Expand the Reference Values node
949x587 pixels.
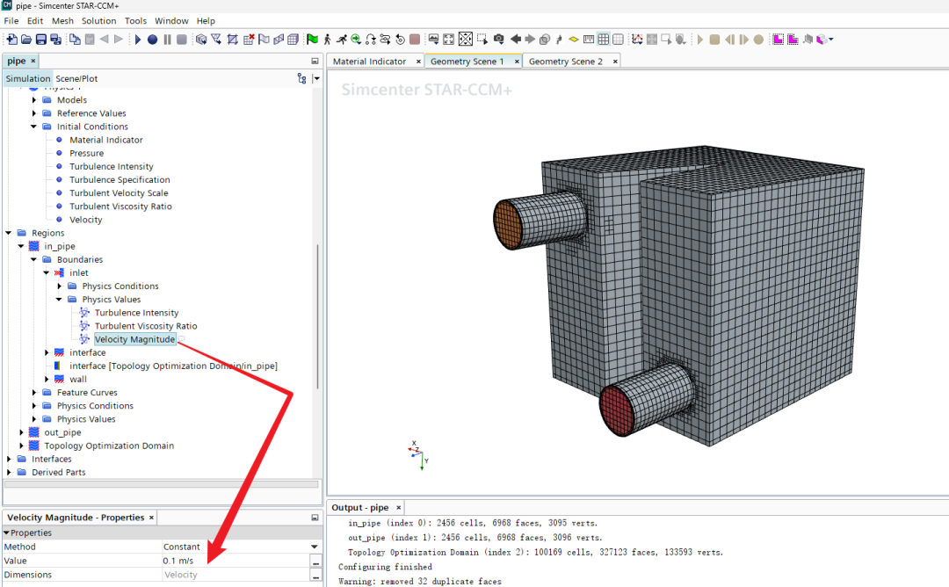point(34,113)
